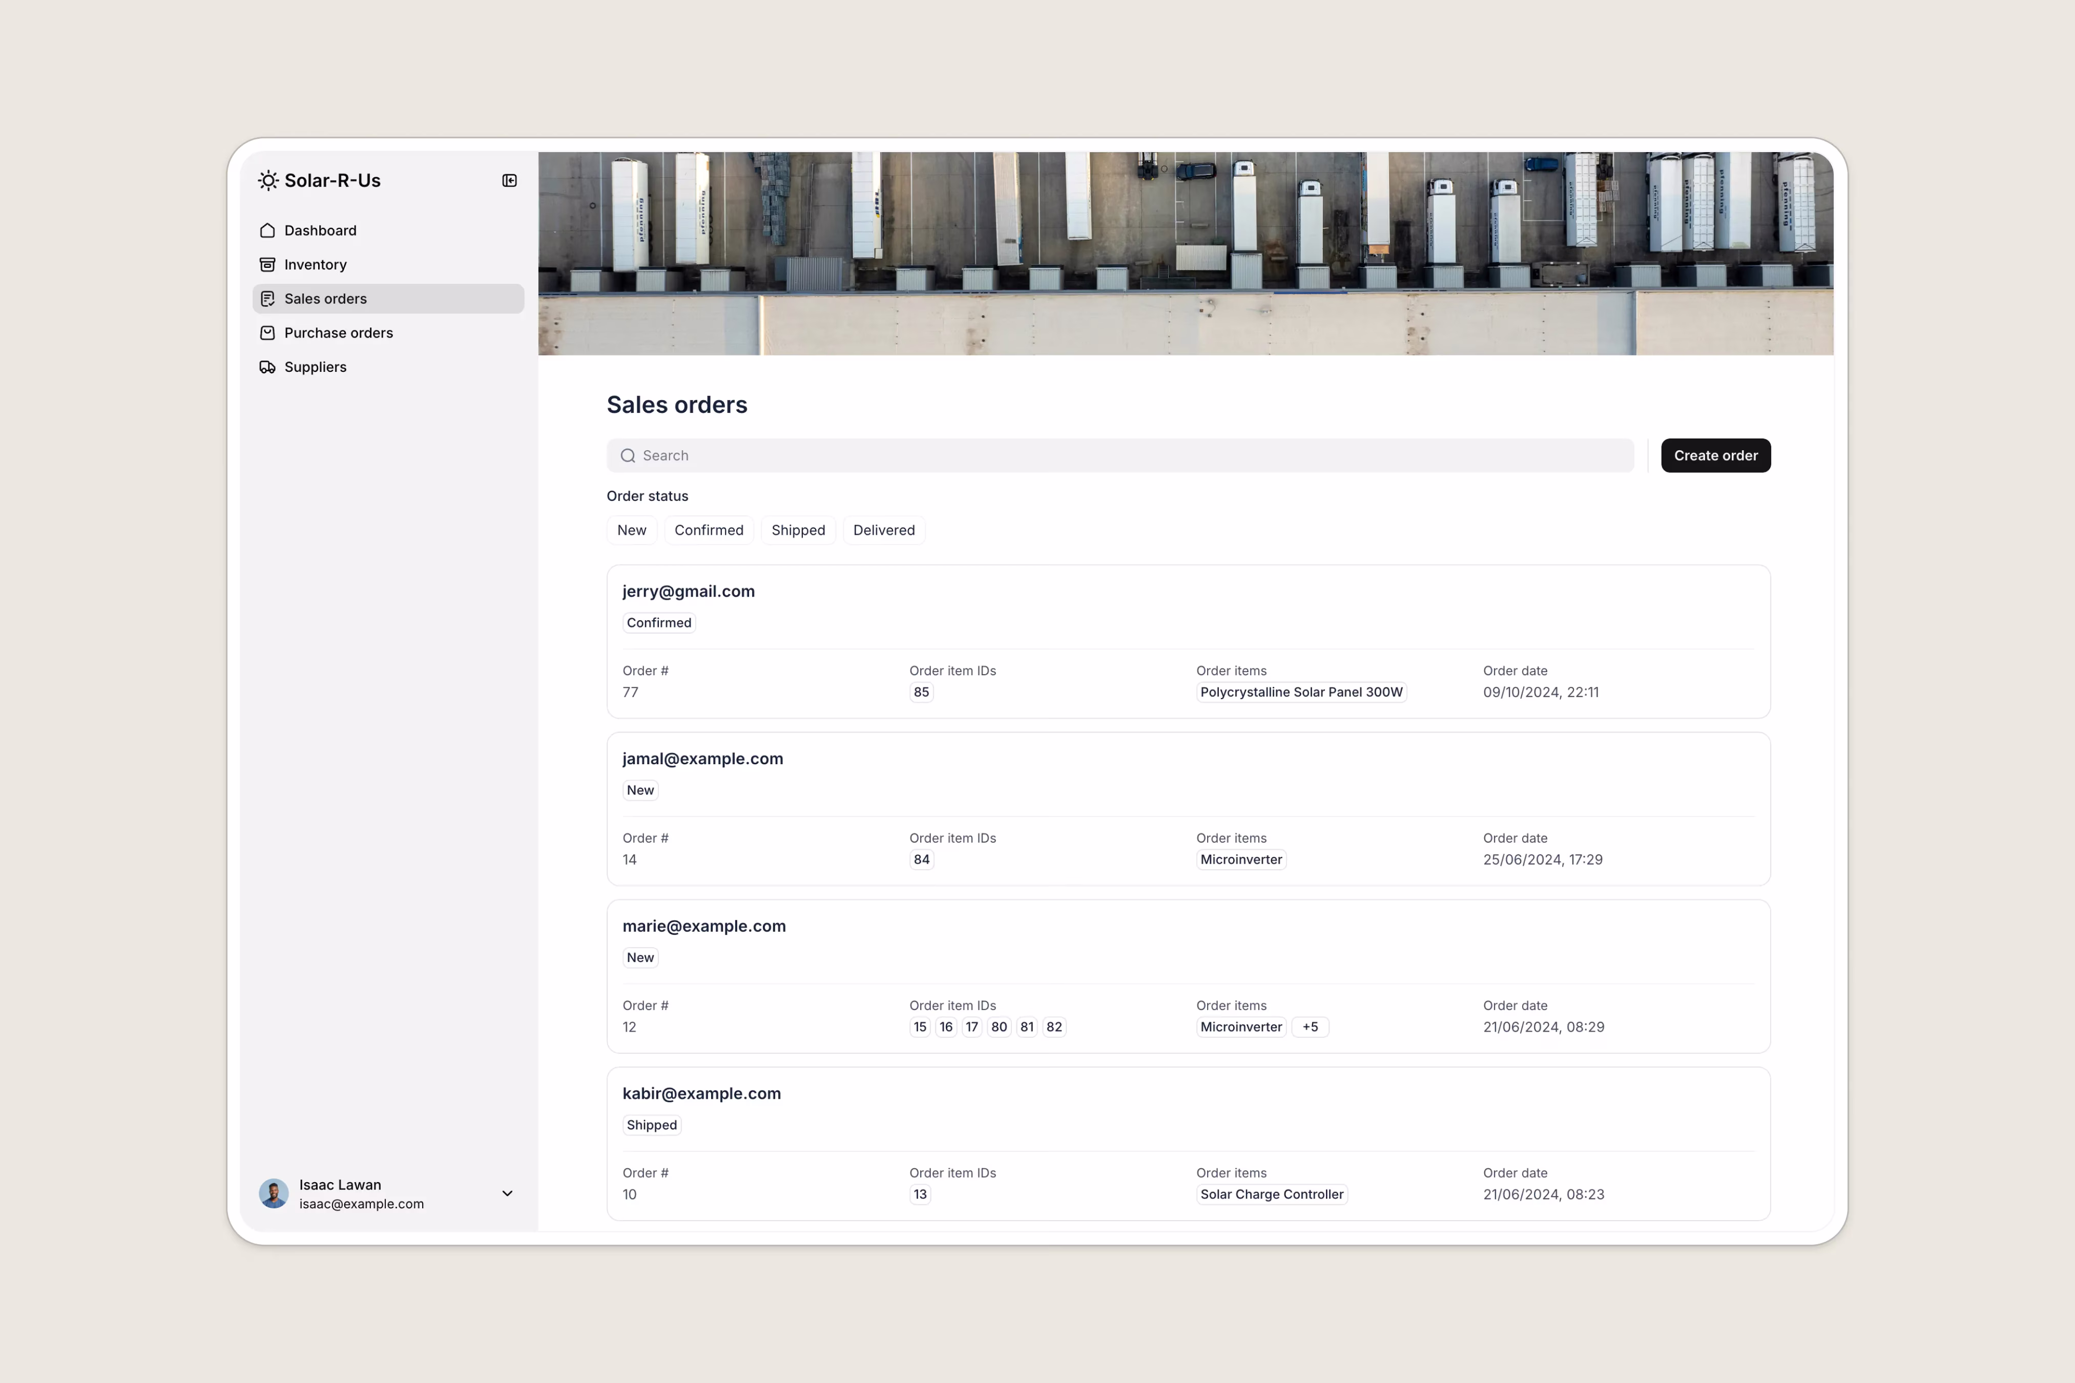2075x1383 pixels.
Task: Click the Suppliers truck icon
Action: 268,367
